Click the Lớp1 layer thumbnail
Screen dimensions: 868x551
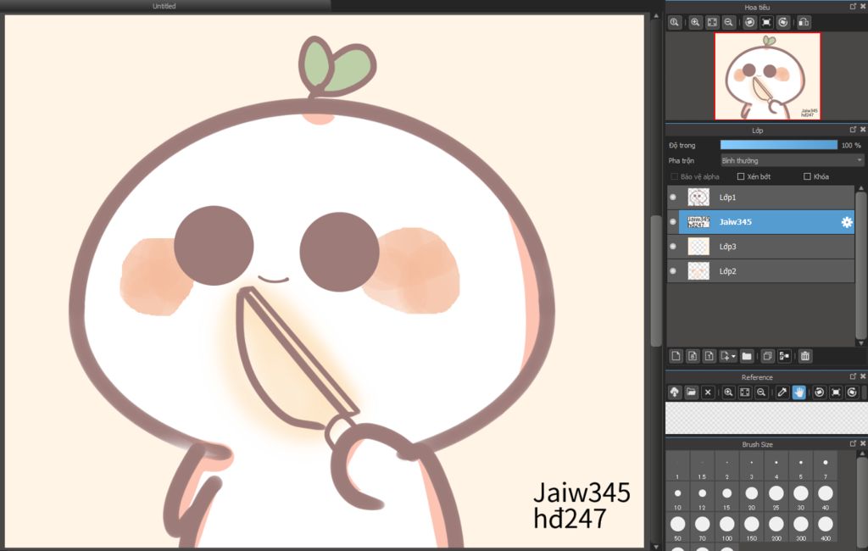click(698, 198)
